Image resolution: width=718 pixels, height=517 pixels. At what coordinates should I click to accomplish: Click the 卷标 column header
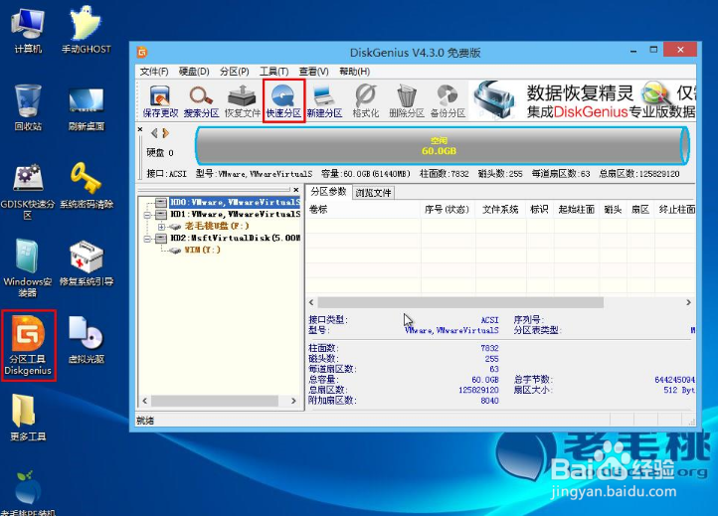coord(364,209)
